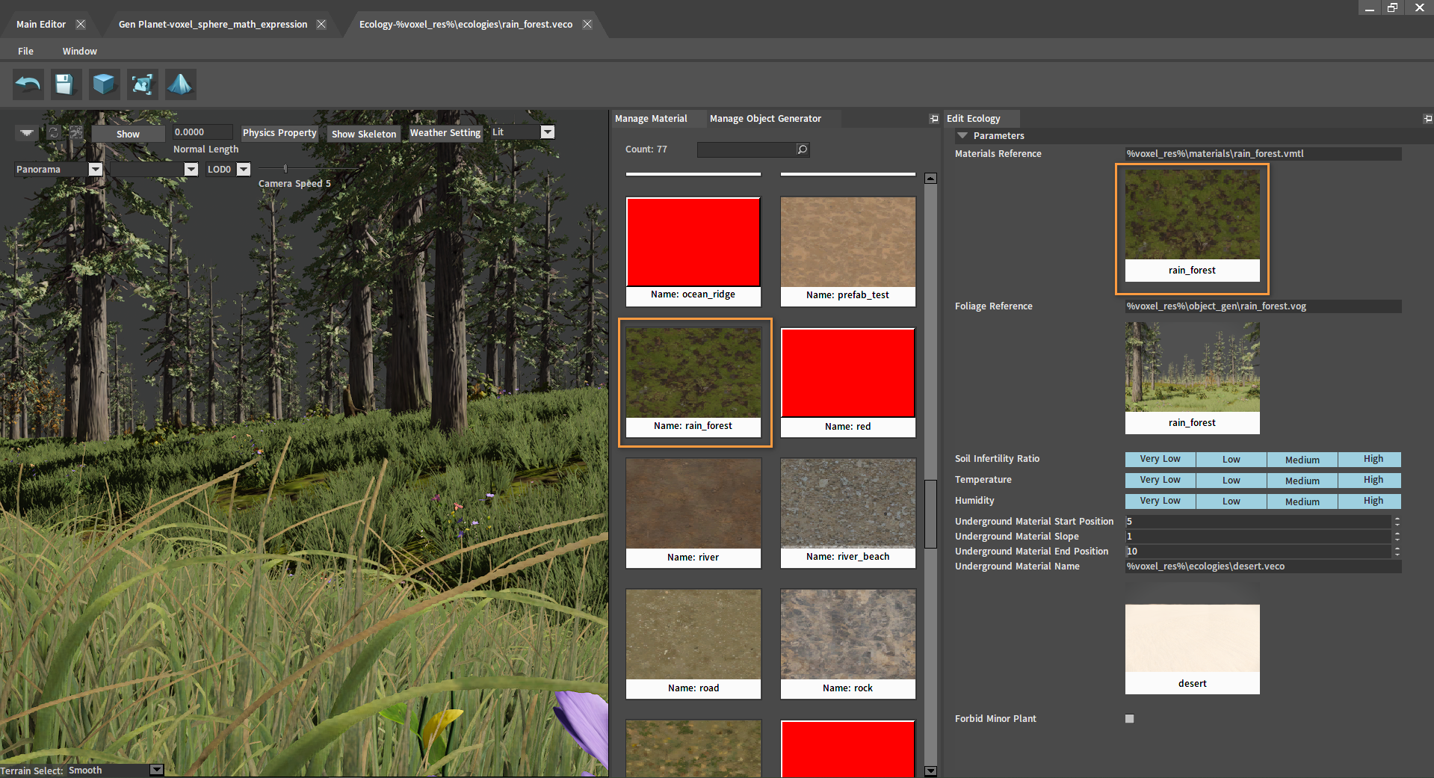Click the save floppy disk icon
This screenshot has height=778, width=1434.
tap(66, 84)
